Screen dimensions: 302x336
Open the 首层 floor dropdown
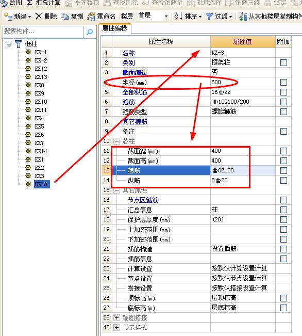coord(166,17)
